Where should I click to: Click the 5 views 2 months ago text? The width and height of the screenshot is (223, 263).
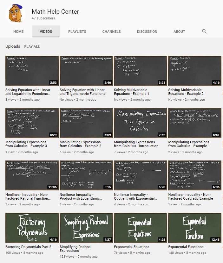coord(77,152)
